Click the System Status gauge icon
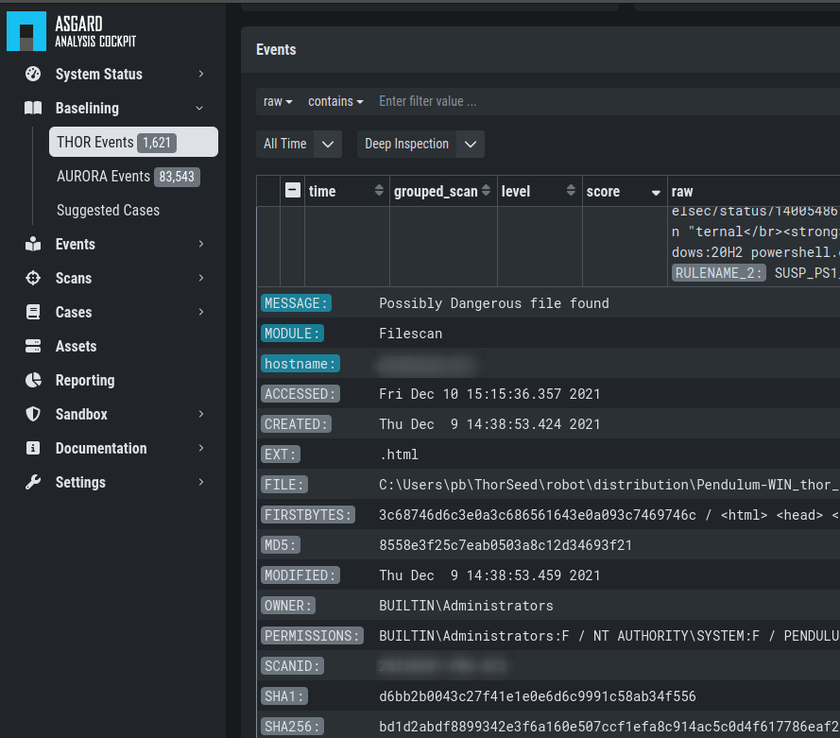This screenshot has height=738, width=840. (33, 74)
